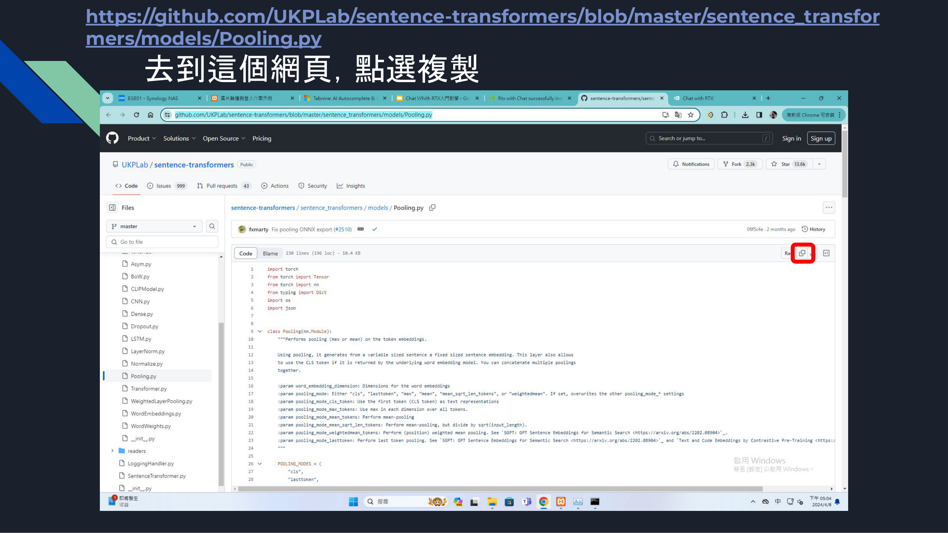
Task: Open Chrome Extensions puzzle icon
Action: (724, 115)
